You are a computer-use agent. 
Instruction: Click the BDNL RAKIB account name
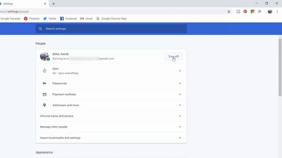coord(60,54)
